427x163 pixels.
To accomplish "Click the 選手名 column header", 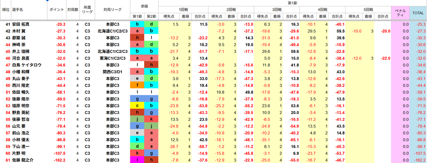I will pos(17,10).
